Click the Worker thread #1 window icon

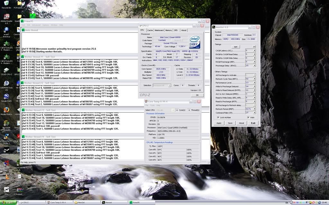coord(23,57)
